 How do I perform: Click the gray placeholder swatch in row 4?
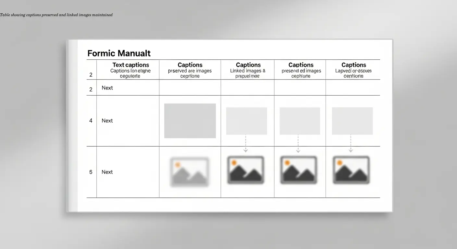click(x=190, y=121)
